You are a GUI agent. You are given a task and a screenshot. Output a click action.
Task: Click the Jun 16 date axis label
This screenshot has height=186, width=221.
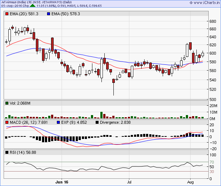62,182
